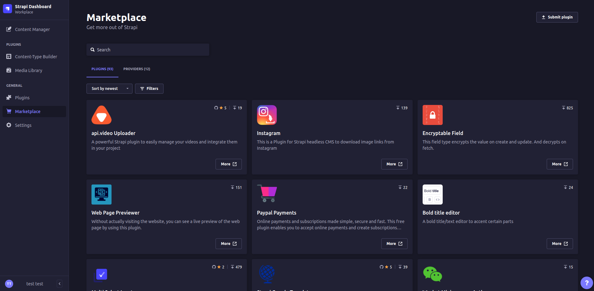Collapse the sidebar navigation with the chevron
The image size is (594, 291).
click(x=60, y=284)
